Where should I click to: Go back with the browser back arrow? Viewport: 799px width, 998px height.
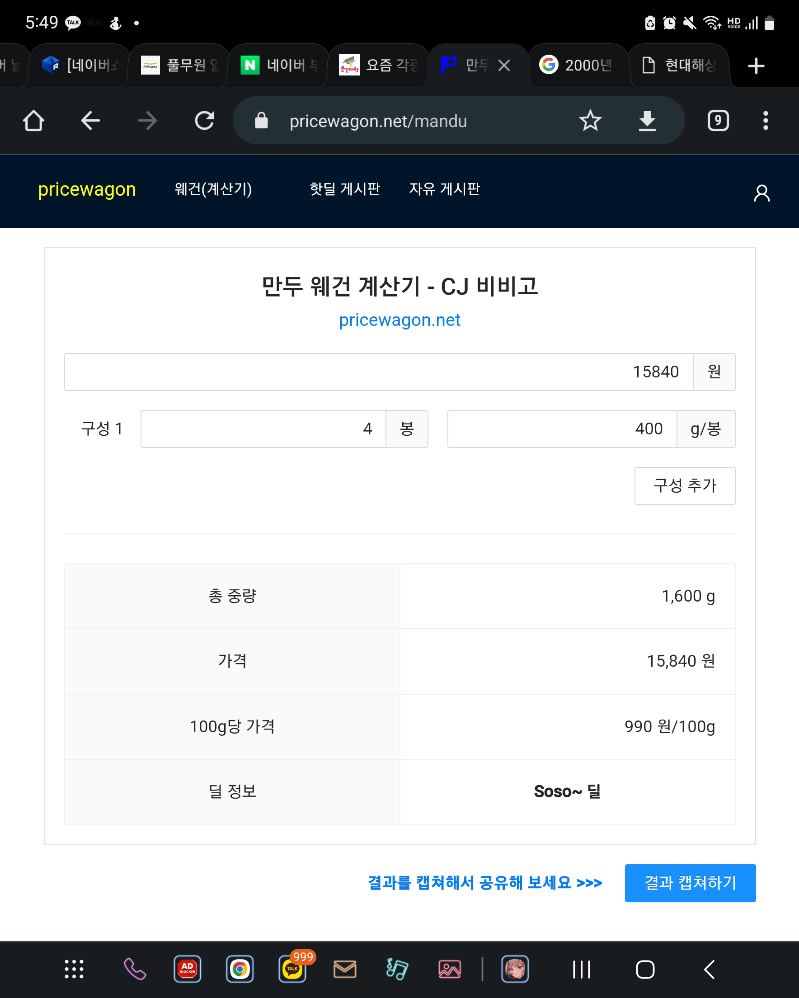pos(90,121)
